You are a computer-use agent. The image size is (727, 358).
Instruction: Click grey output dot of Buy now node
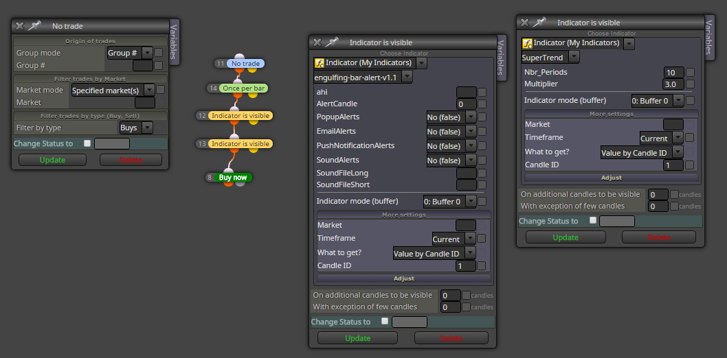(x=240, y=184)
